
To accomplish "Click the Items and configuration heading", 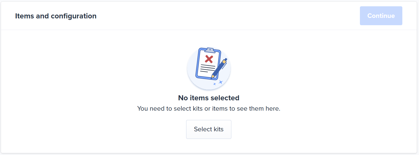I will click(x=56, y=16).
